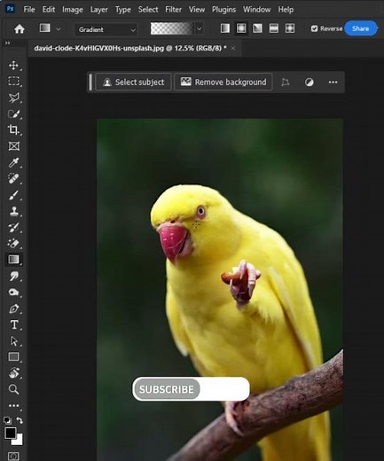Select the Quick Selection tool
This screenshot has width=384, height=461.
(13, 113)
